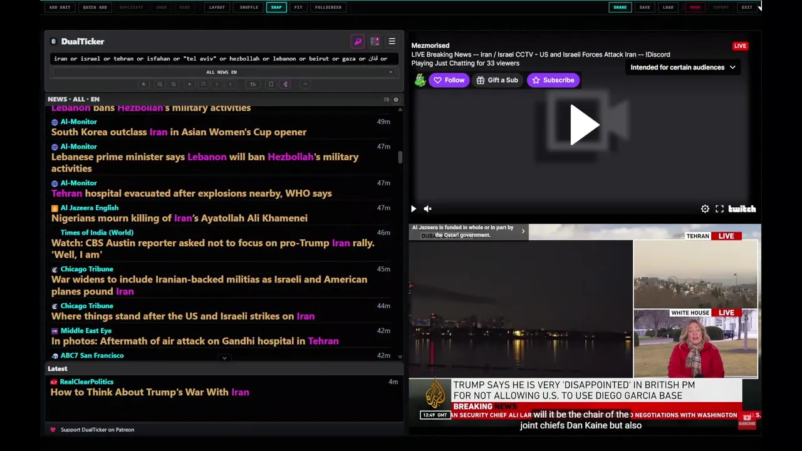The height and width of the screenshot is (451, 802).
Task: Open 'War widens to include' headline
Action: 209,285
